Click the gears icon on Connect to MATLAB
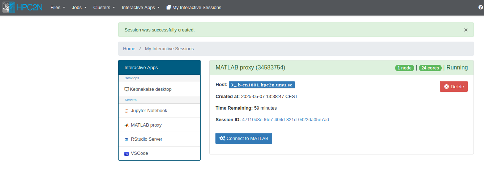The width and height of the screenshot is (484, 170). (222, 138)
